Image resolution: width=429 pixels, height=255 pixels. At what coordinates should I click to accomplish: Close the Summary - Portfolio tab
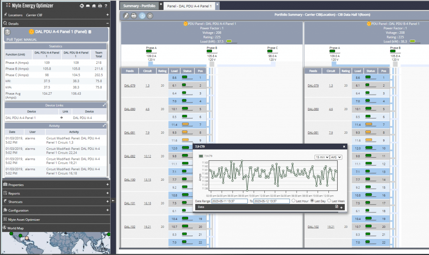click(161, 4)
